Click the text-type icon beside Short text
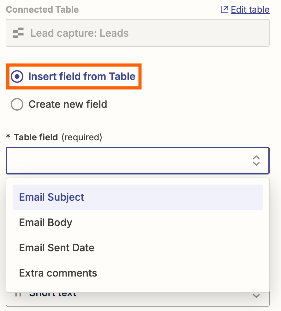Image resolution: width=281 pixels, height=311 pixels. [18, 294]
